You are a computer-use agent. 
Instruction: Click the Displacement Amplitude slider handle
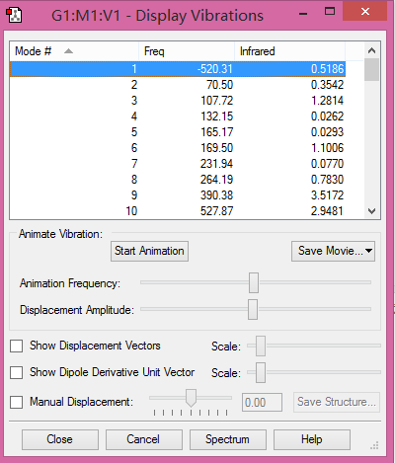coord(253,309)
